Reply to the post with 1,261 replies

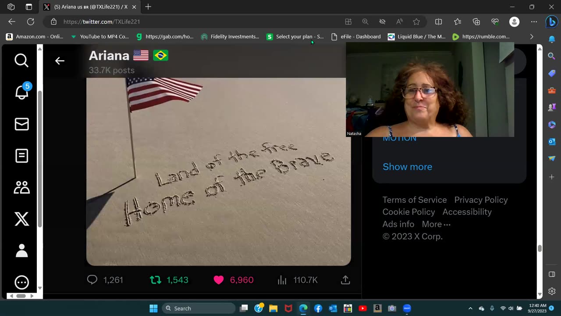pyautogui.click(x=105, y=280)
